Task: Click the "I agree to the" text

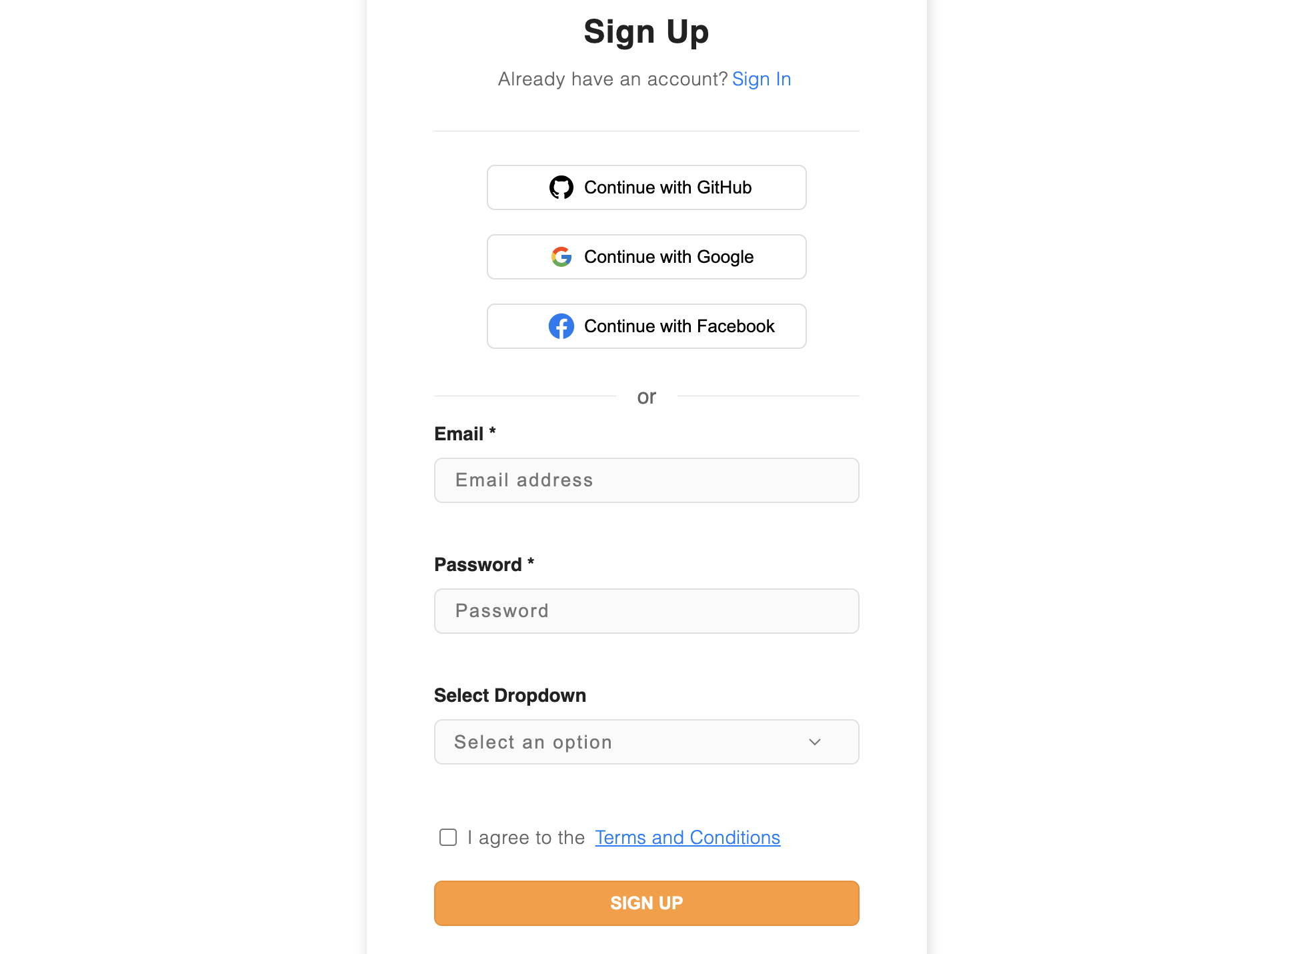Action: point(525,837)
